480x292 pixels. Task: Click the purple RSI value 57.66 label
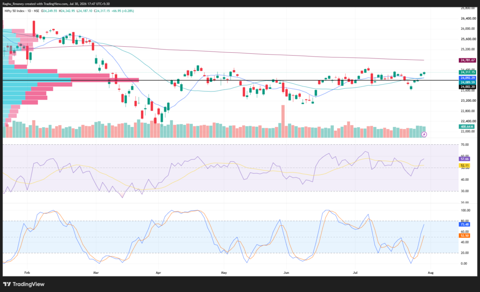pos(465,159)
